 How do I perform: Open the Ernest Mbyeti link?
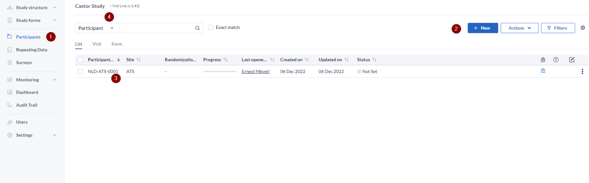(255, 72)
